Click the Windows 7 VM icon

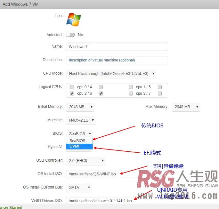pos(74,20)
